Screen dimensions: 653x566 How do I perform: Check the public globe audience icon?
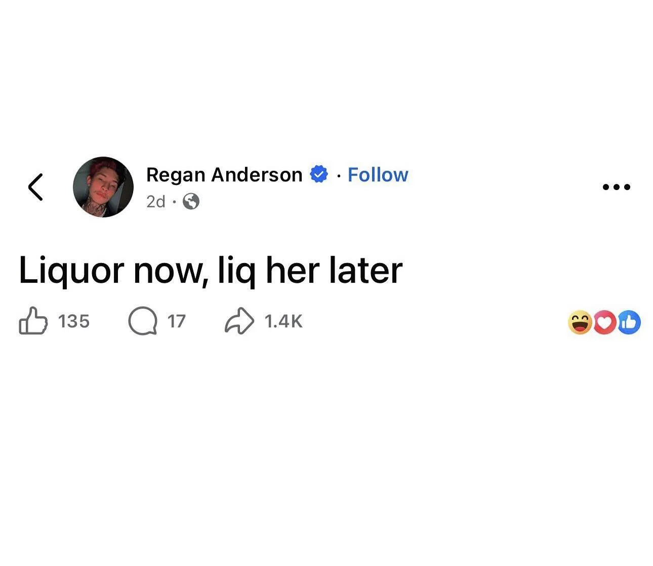click(191, 202)
